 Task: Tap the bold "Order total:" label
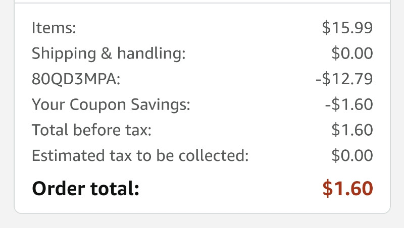[85, 188]
